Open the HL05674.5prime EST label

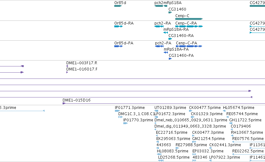click(x=239, y=108)
